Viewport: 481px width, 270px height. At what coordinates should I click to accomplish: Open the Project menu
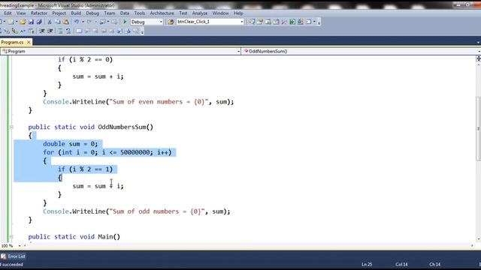[x=59, y=13]
